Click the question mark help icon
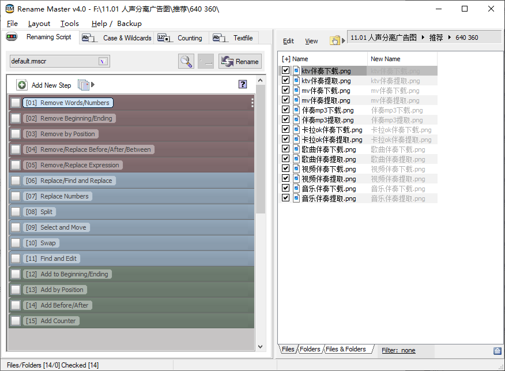 [x=243, y=84]
